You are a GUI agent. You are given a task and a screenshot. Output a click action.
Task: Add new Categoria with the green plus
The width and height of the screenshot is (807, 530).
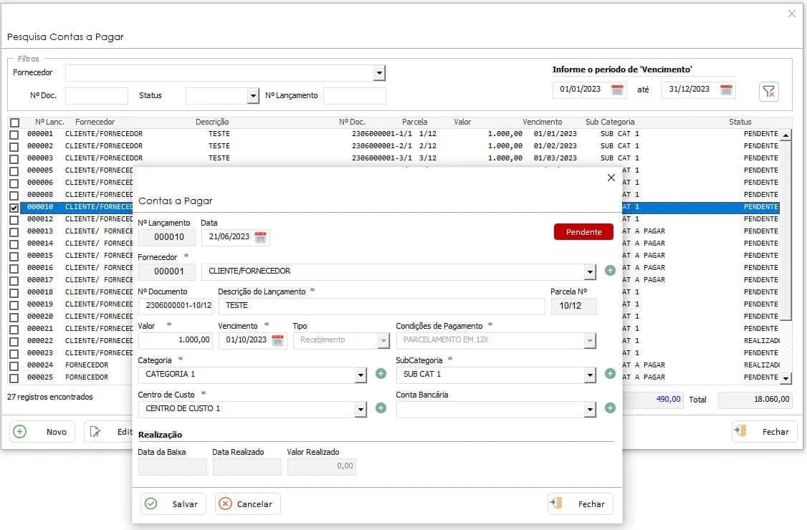tap(381, 374)
